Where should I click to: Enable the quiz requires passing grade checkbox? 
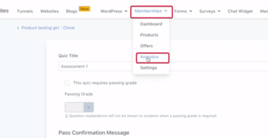[67, 83]
